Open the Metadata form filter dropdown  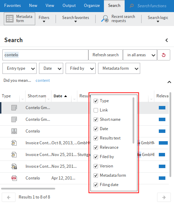point(119,68)
